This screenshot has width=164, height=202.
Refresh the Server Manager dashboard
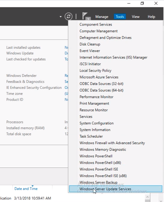point(68,16)
